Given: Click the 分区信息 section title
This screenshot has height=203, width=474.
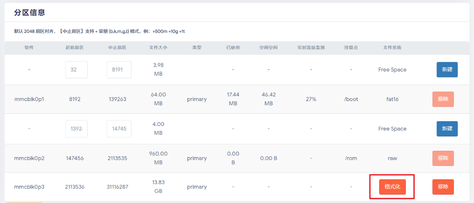Looking at the screenshot, I should tap(29, 13).
